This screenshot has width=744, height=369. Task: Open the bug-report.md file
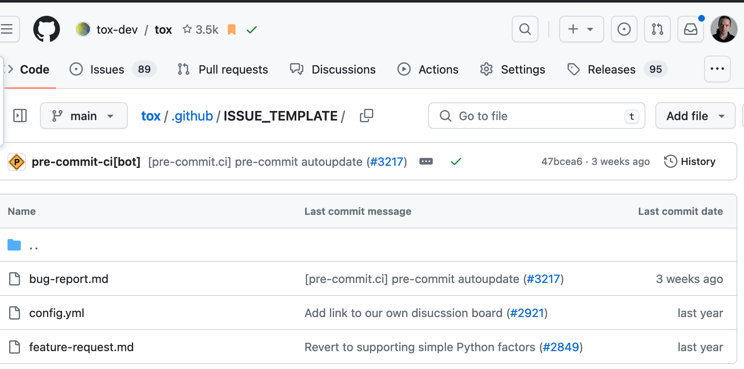(69, 279)
